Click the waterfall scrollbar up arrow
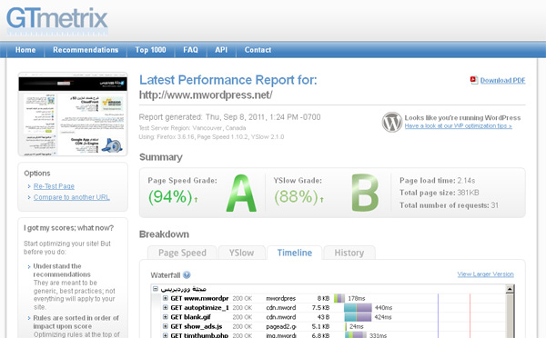Screen dimensions: 546x338 click(510, 289)
